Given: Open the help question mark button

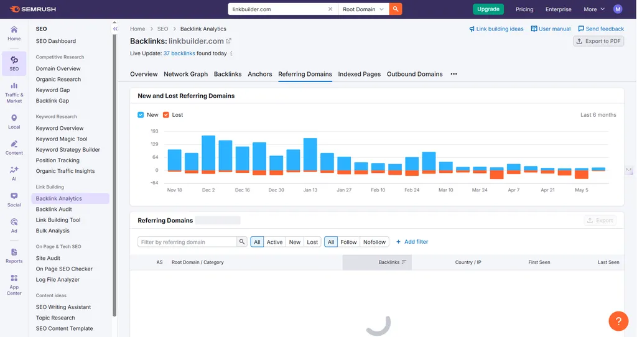Looking at the screenshot, I should tap(618, 321).
